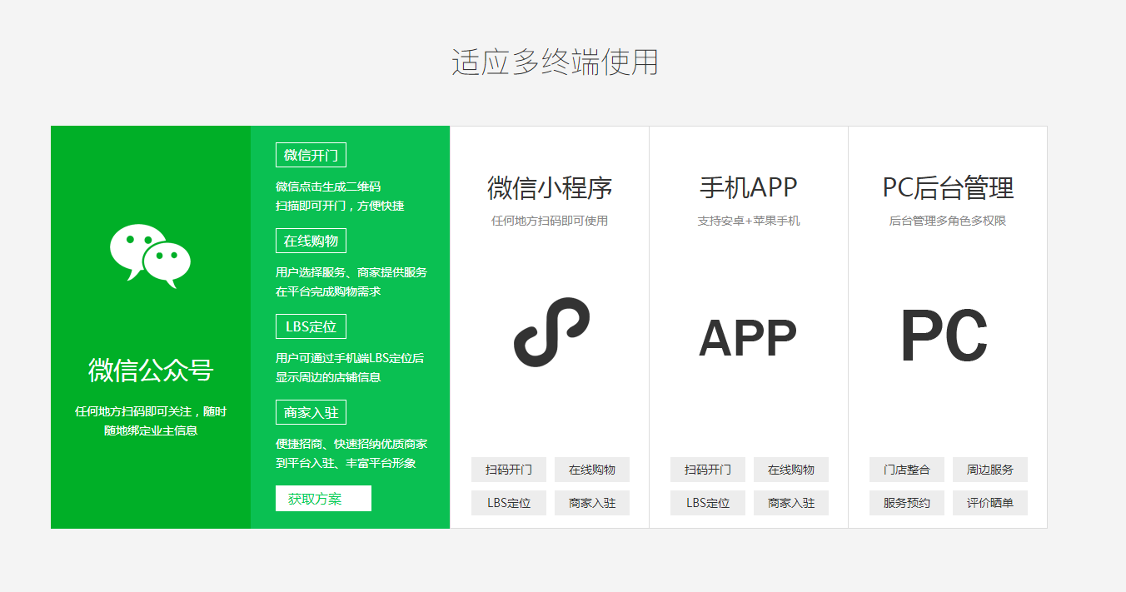Click 周边服务 tag under PC后台管理
1126x592 pixels.
(x=990, y=470)
